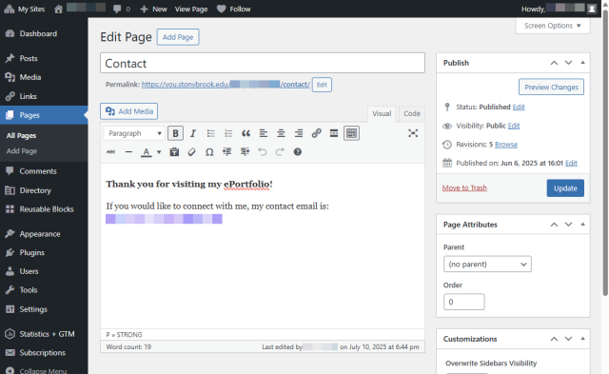The height and width of the screenshot is (374, 609).
Task: Insert a special character
Action: pos(209,152)
